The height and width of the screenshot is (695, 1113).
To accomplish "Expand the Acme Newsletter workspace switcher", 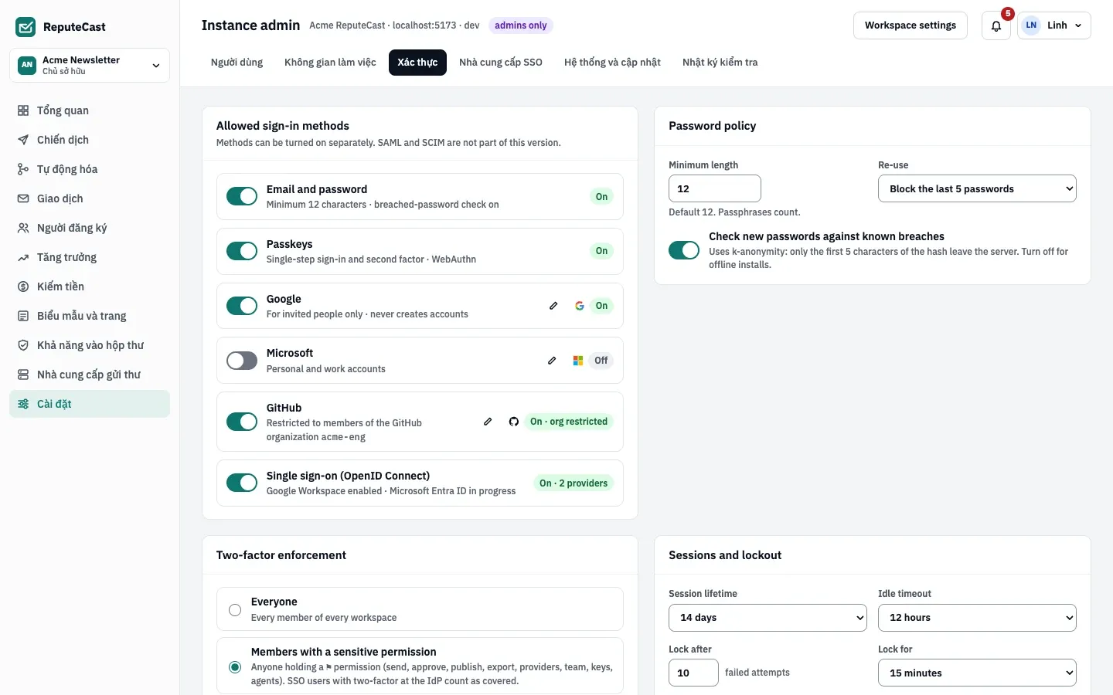I will coord(90,65).
